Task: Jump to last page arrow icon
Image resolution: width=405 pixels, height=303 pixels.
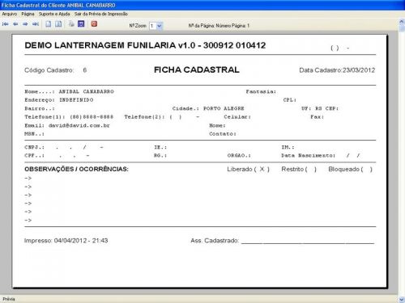Action: 36,24
